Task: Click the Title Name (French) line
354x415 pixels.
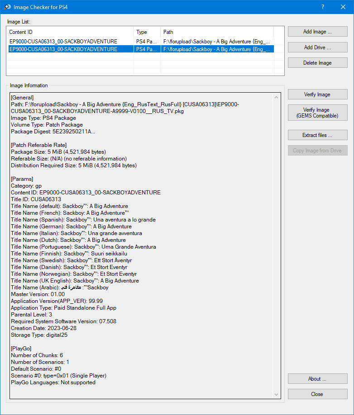Action: pos(70,213)
